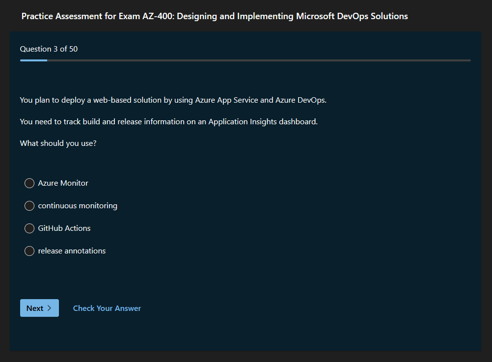Select the release annotations radio option
The height and width of the screenshot is (362, 492).
click(29, 251)
